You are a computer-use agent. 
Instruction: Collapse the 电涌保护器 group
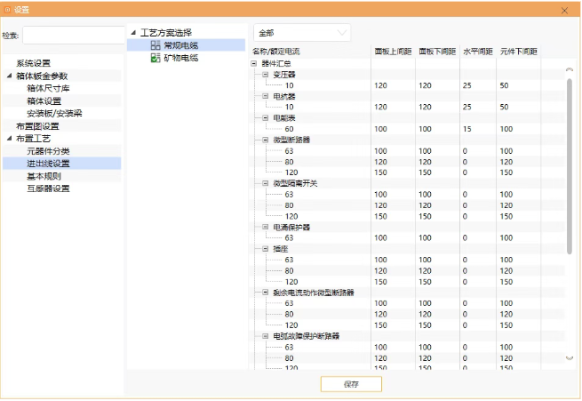point(265,227)
